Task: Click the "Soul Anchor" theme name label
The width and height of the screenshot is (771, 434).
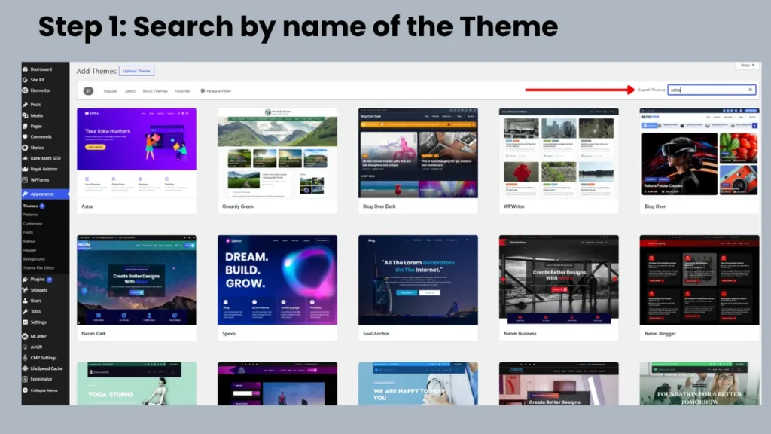Action: 376,333
